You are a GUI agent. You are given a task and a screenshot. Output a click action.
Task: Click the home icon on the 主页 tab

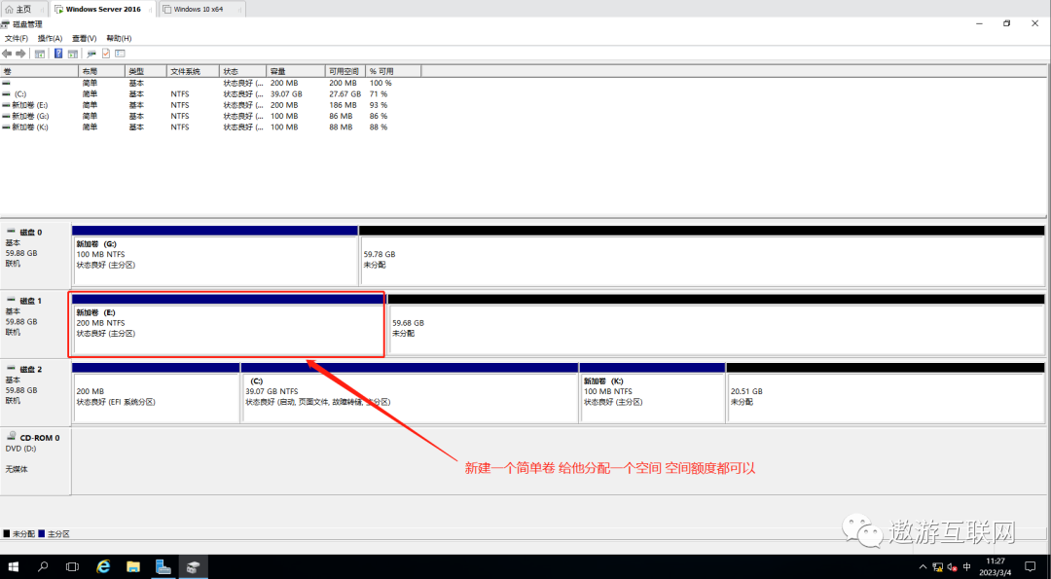[x=9, y=10]
